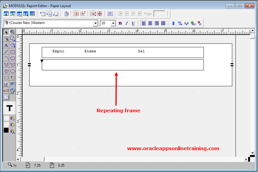The image size is (258, 172).
Task: Toggle Bold text formatting
Action: [120, 23]
